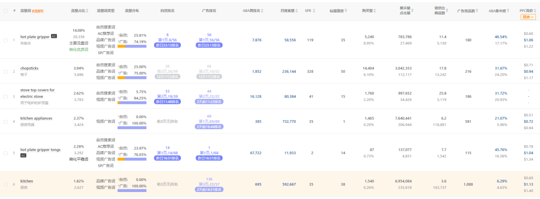Click 2天前16:51排名 badge in kitchen row

point(209,190)
